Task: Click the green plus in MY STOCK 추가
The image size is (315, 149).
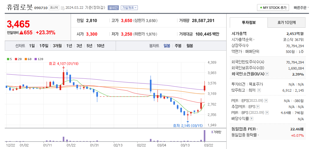Action: [261, 8]
